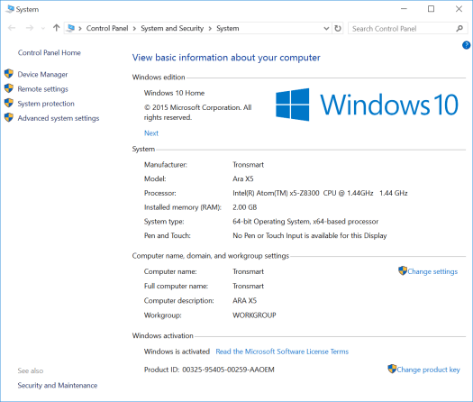Read the Microsoft Software License Terms
The width and height of the screenshot is (473, 402).
click(282, 352)
